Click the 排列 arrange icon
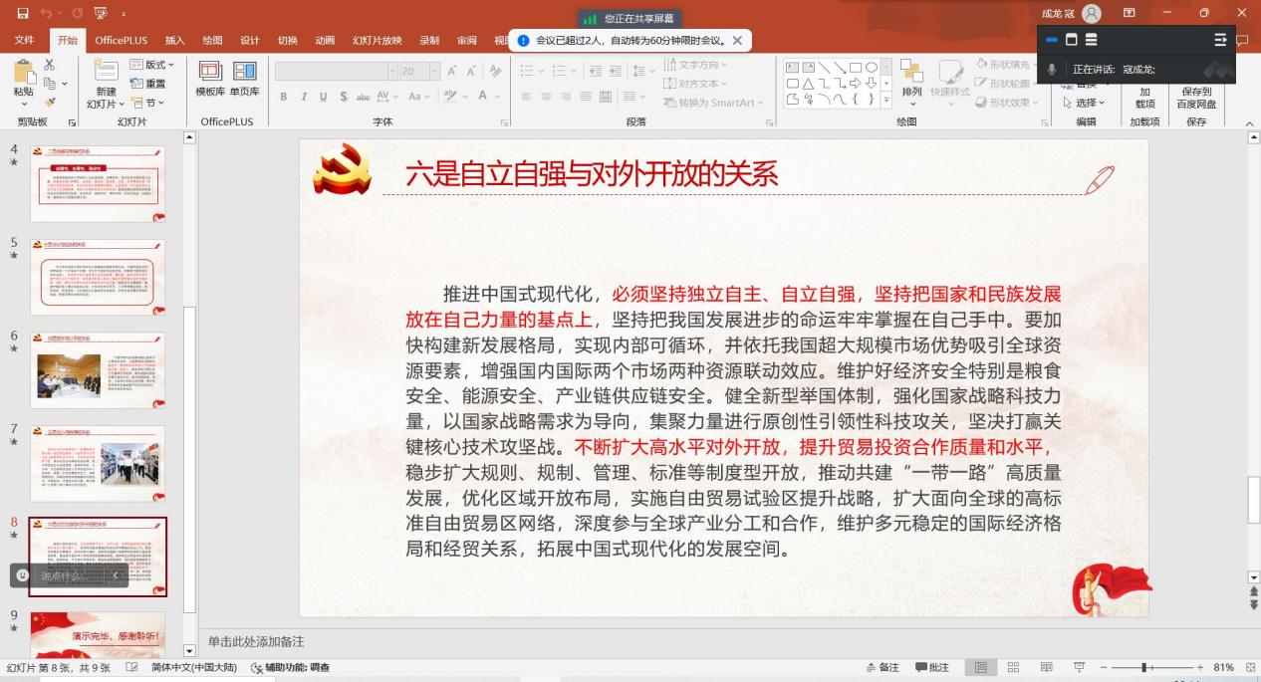 [x=911, y=78]
